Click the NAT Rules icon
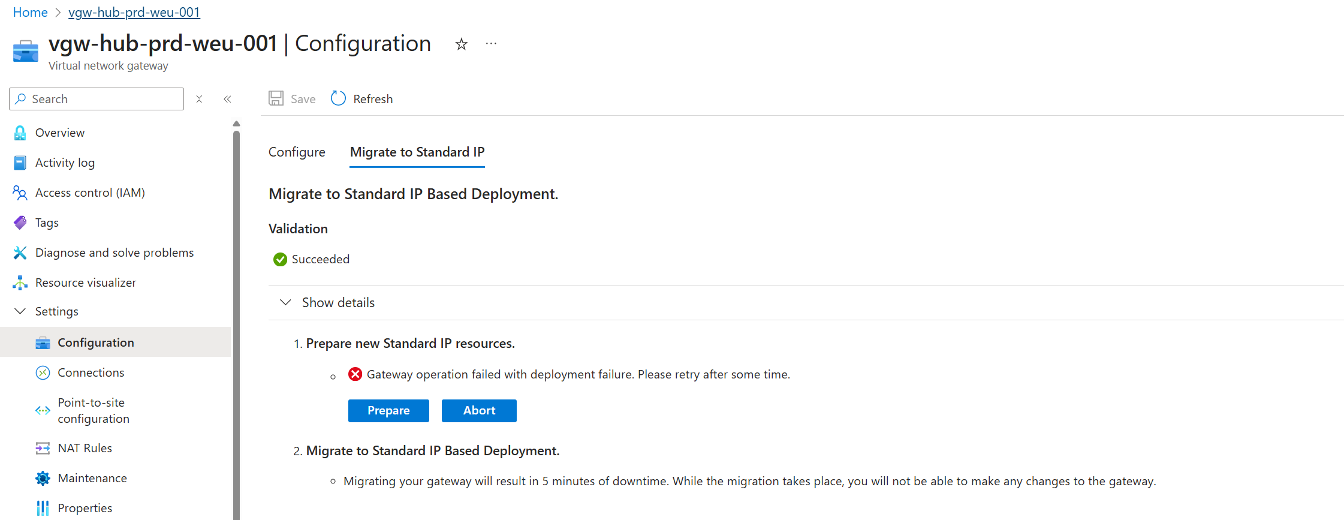 point(43,448)
